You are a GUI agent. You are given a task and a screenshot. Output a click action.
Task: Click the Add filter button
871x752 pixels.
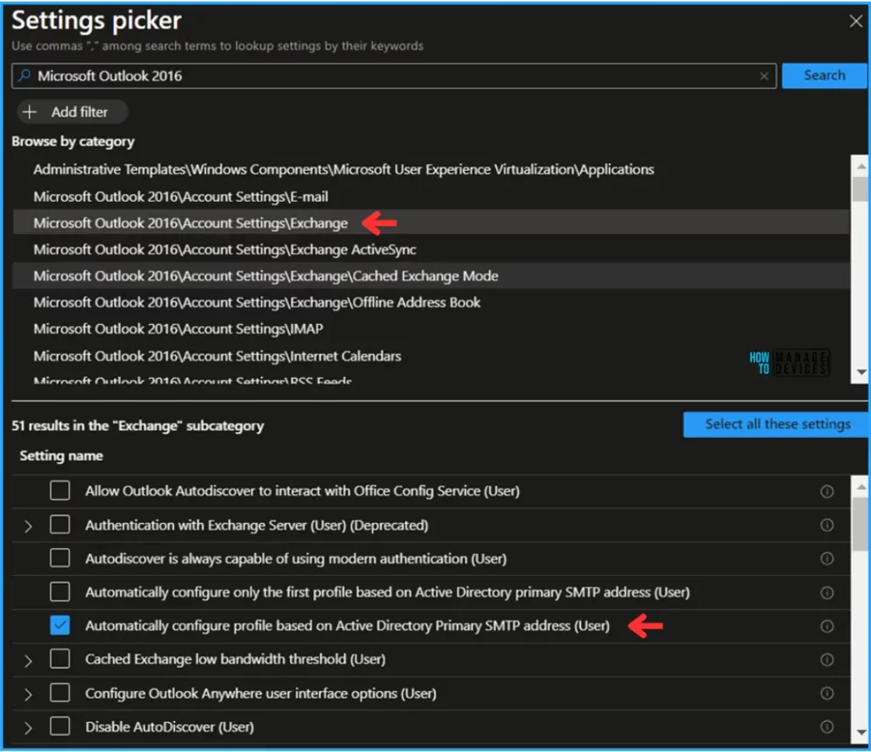(72, 111)
